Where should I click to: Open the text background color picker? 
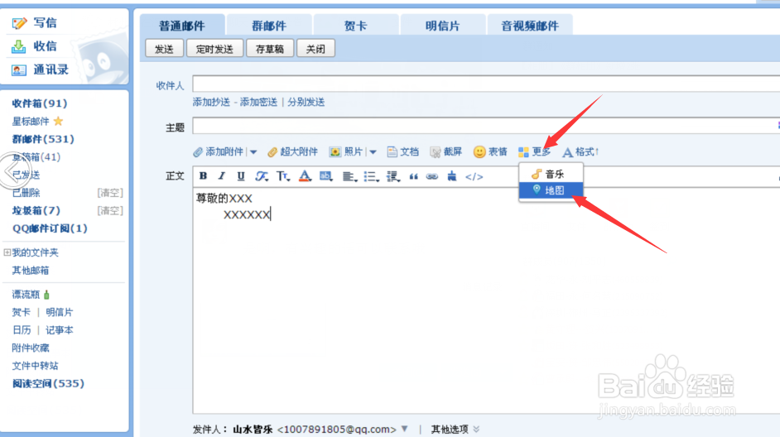(326, 176)
